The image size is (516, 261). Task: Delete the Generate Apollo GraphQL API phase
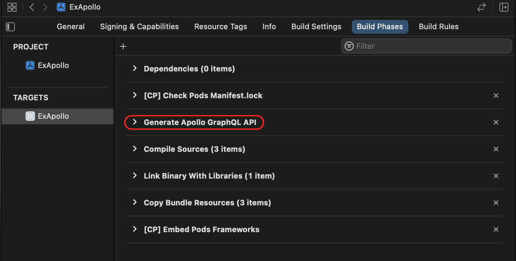tap(496, 122)
